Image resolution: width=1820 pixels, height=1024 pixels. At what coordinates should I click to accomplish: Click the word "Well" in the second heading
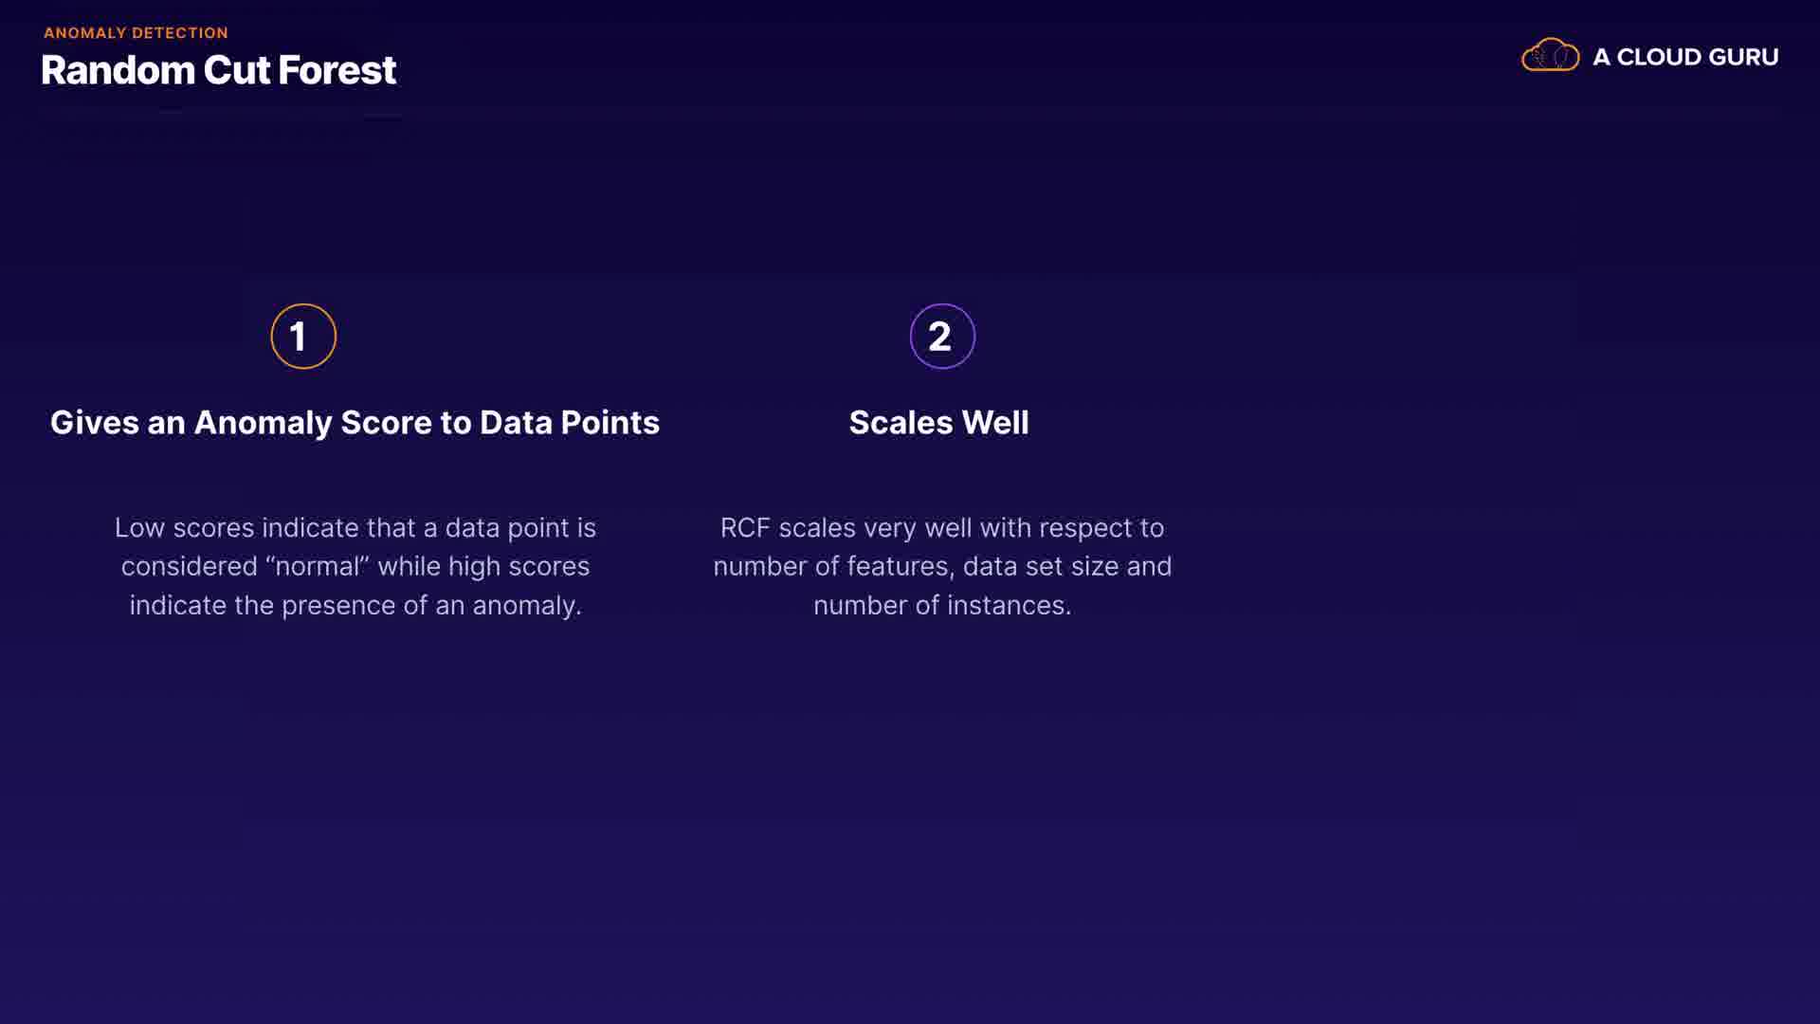click(x=995, y=423)
